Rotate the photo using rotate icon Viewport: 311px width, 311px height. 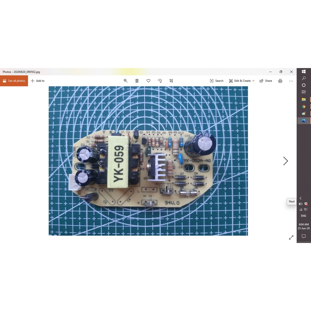(x=160, y=81)
